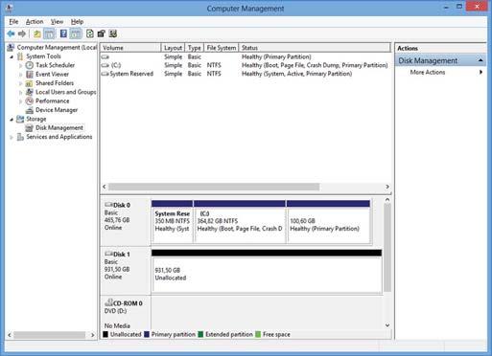Click the volume list horizontal scrollbar thumb
Image resolution: width=492 pixels, height=356 pixels.
[x=214, y=187]
